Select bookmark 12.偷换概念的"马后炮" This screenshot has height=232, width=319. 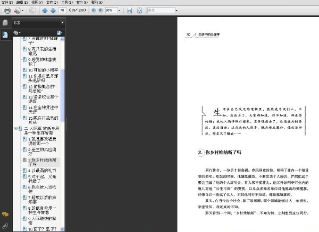pyautogui.click(x=42, y=89)
